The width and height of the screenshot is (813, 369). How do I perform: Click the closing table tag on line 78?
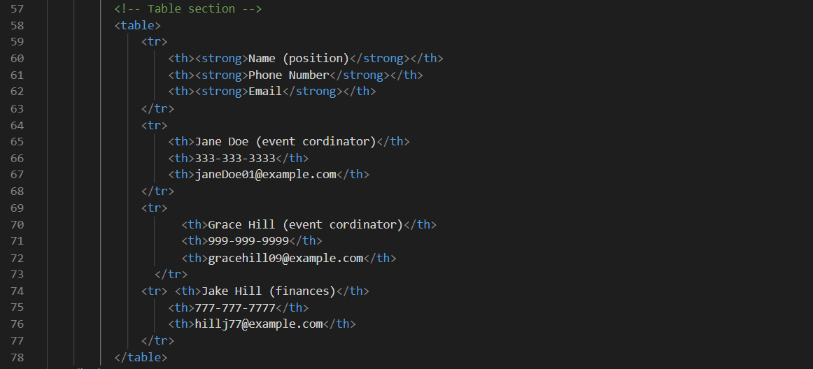coord(141,357)
